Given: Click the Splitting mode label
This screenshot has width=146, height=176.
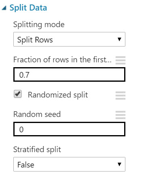Looking at the screenshot, I should pyautogui.click(x=39, y=25).
